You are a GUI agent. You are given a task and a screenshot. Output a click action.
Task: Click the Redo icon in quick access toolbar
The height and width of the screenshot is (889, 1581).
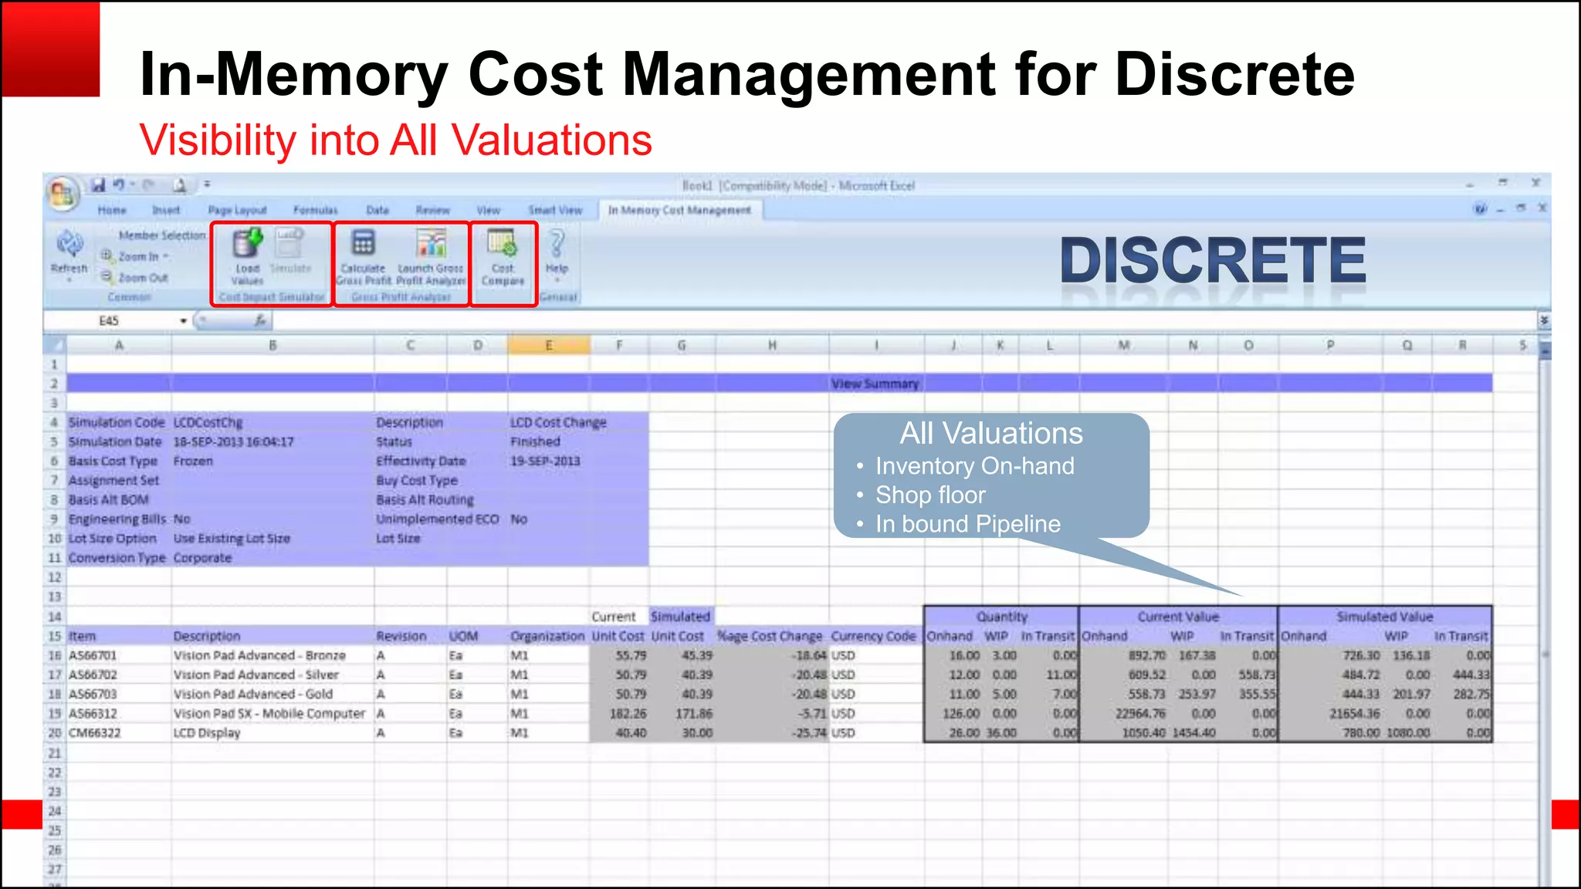pos(148,185)
